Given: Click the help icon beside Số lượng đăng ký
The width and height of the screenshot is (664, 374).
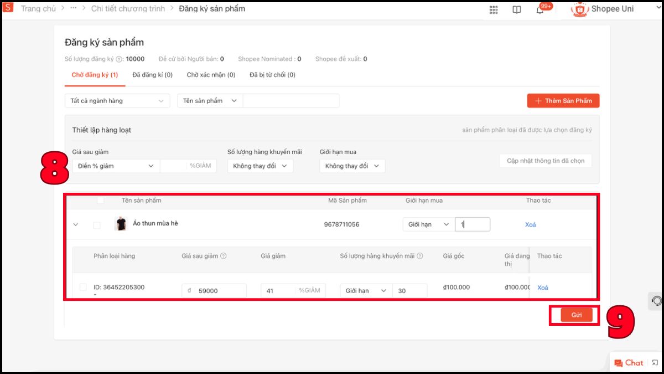Looking at the screenshot, I should pos(120,59).
